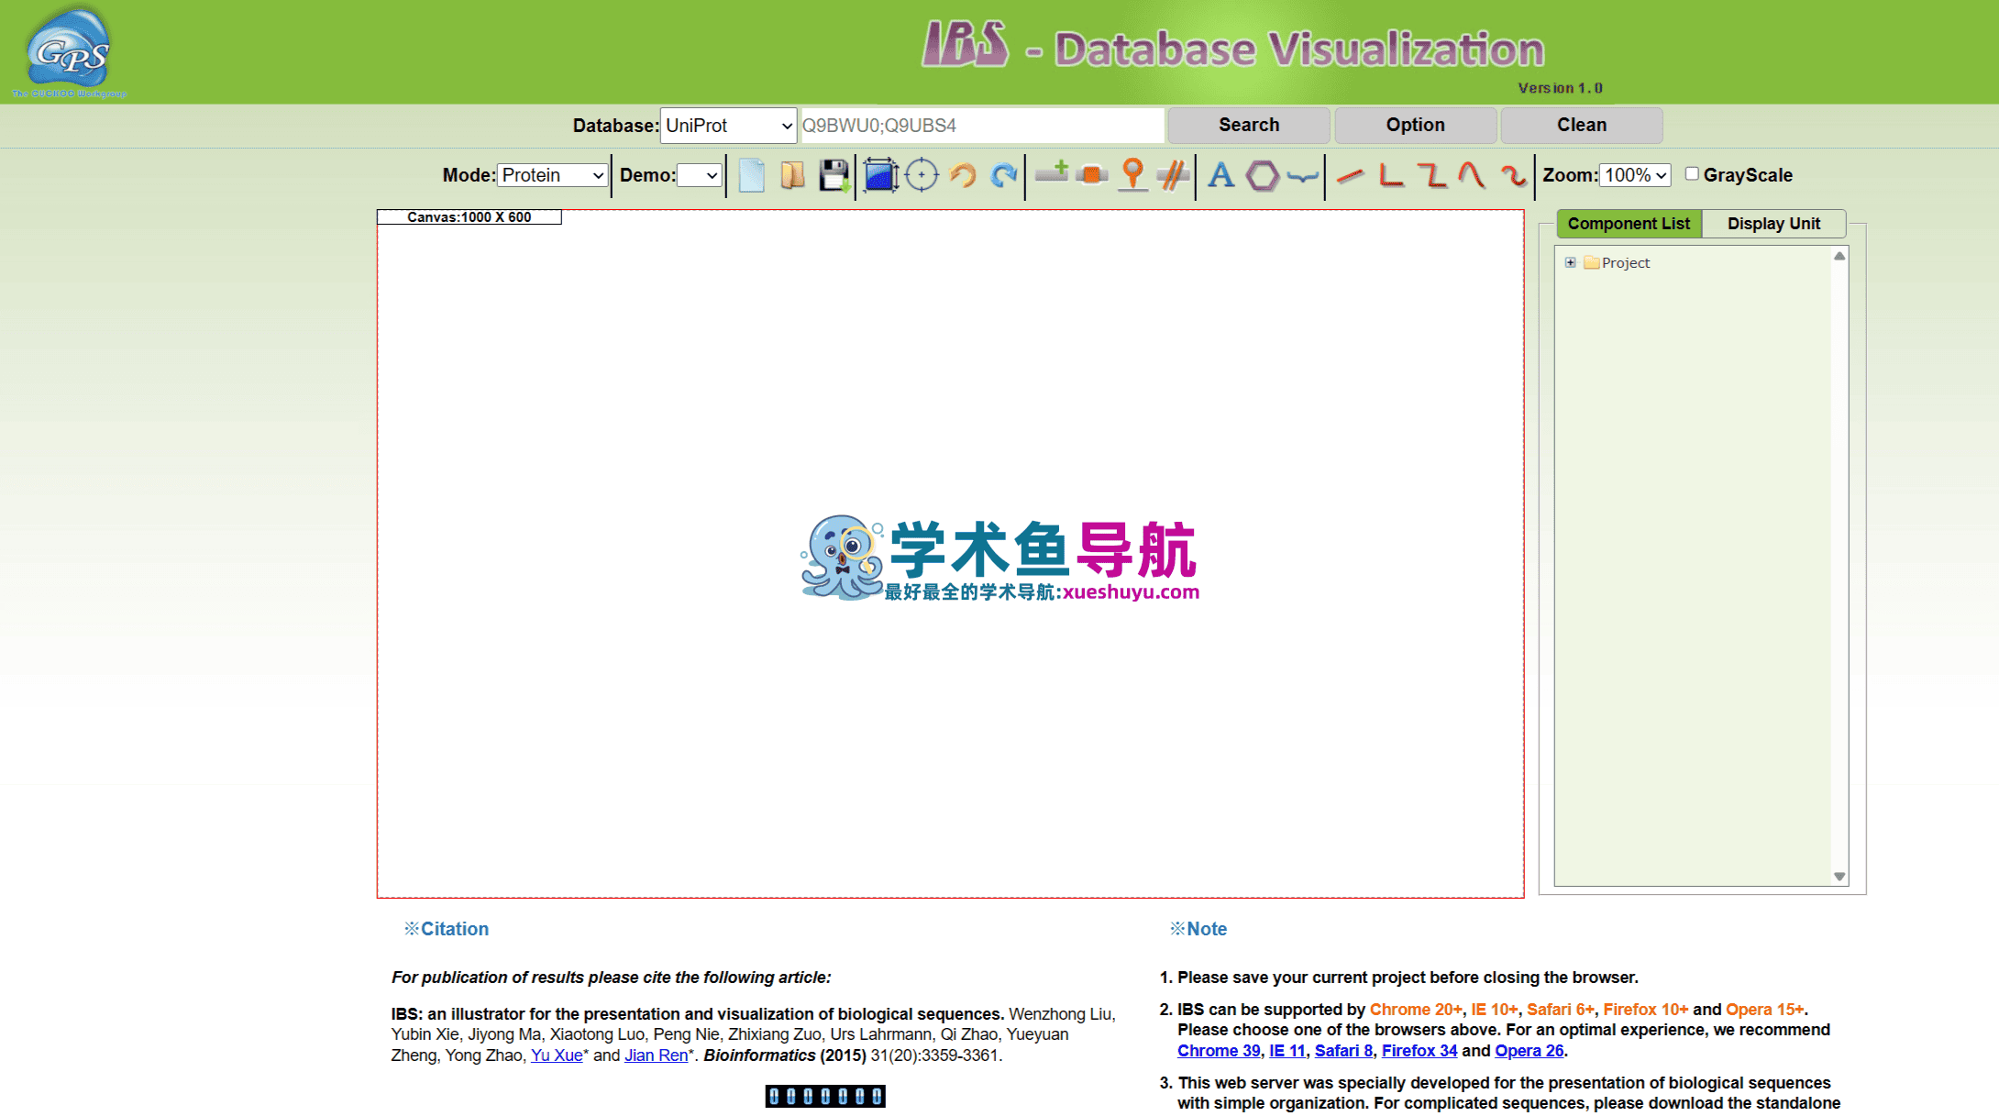
Task: Switch to the Display Unit tab
Action: click(x=1773, y=224)
